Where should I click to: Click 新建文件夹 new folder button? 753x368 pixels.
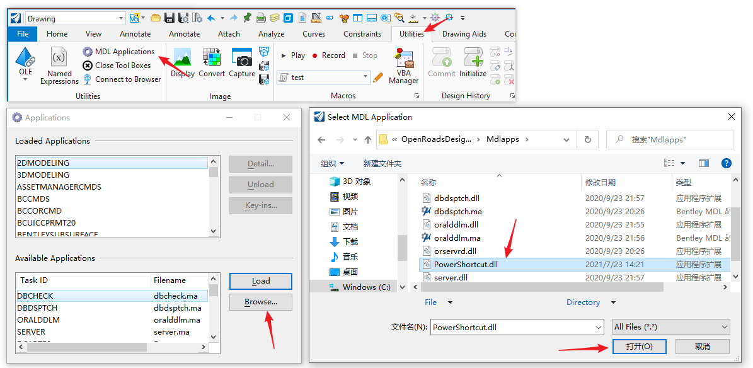click(382, 163)
